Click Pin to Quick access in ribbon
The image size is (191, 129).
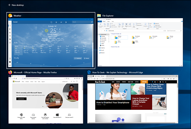[100, 25]
